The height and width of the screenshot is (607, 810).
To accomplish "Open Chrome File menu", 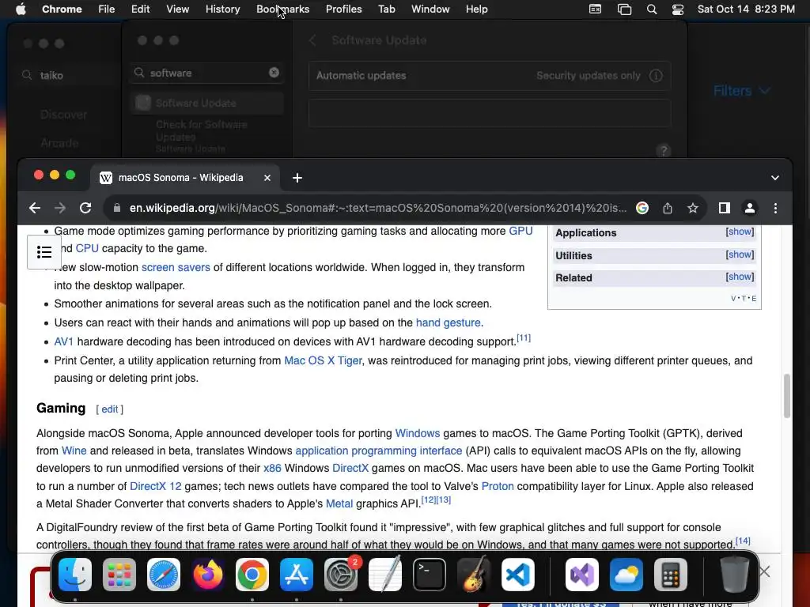I will 107,9.
